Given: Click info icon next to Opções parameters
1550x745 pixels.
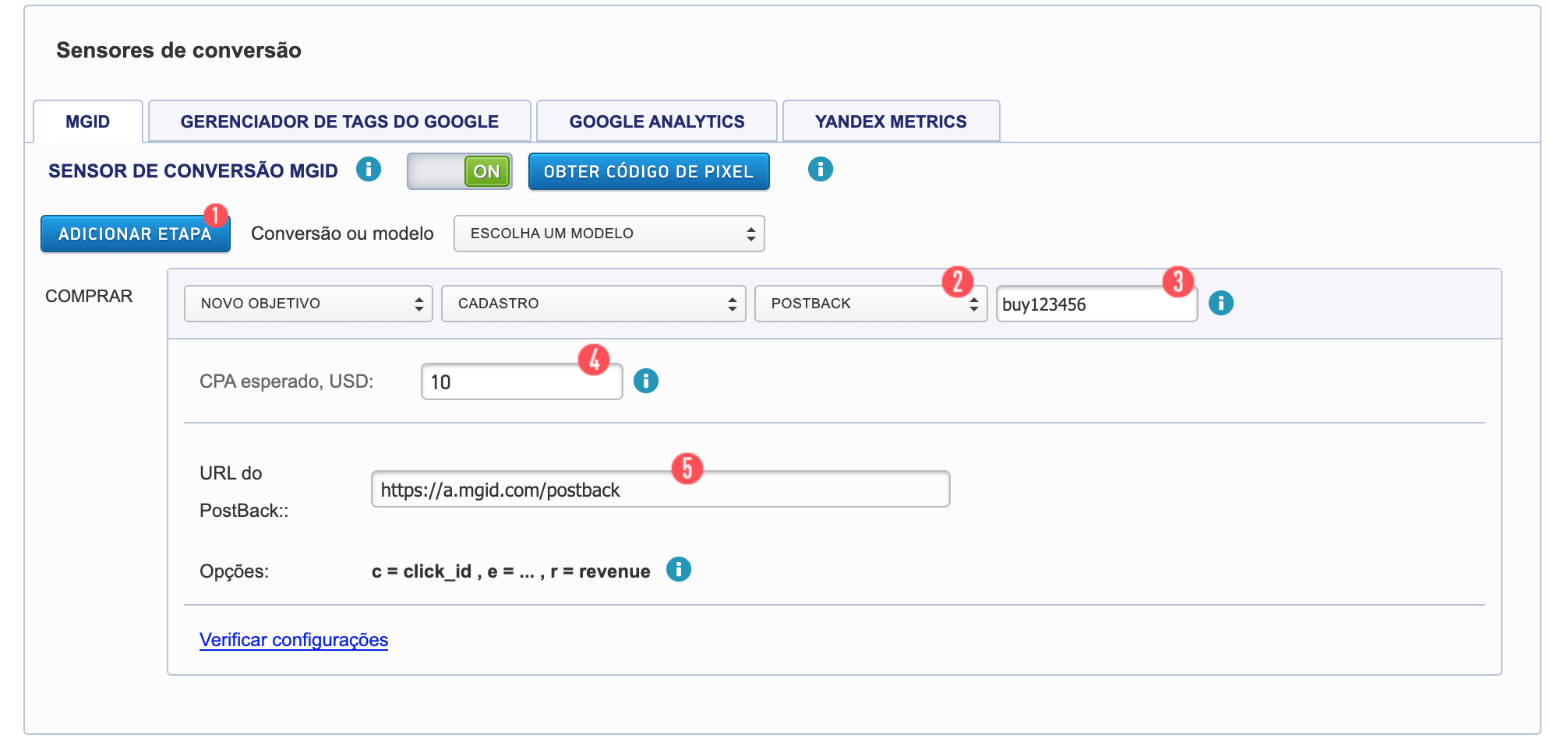Looking at the screenshot, I should 678,570.
